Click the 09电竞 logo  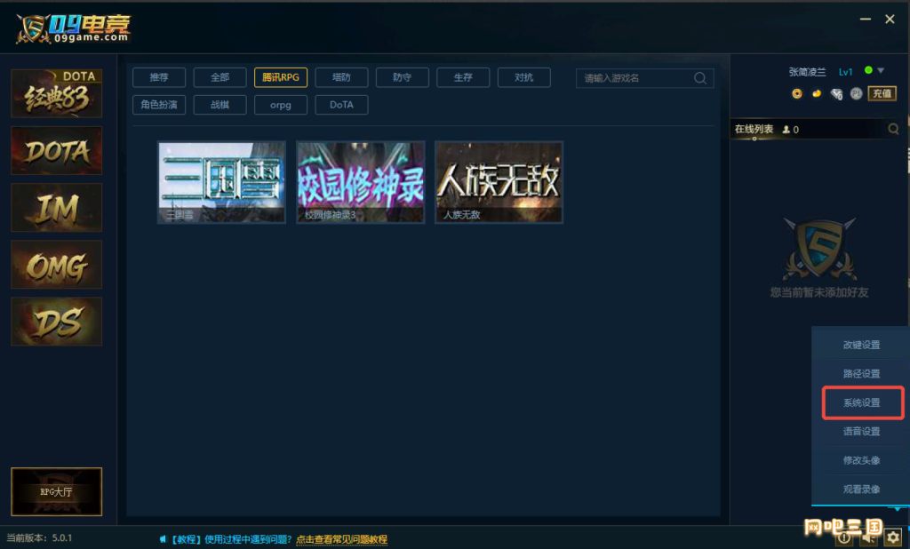pyautogui.click(x=74, y=28)
